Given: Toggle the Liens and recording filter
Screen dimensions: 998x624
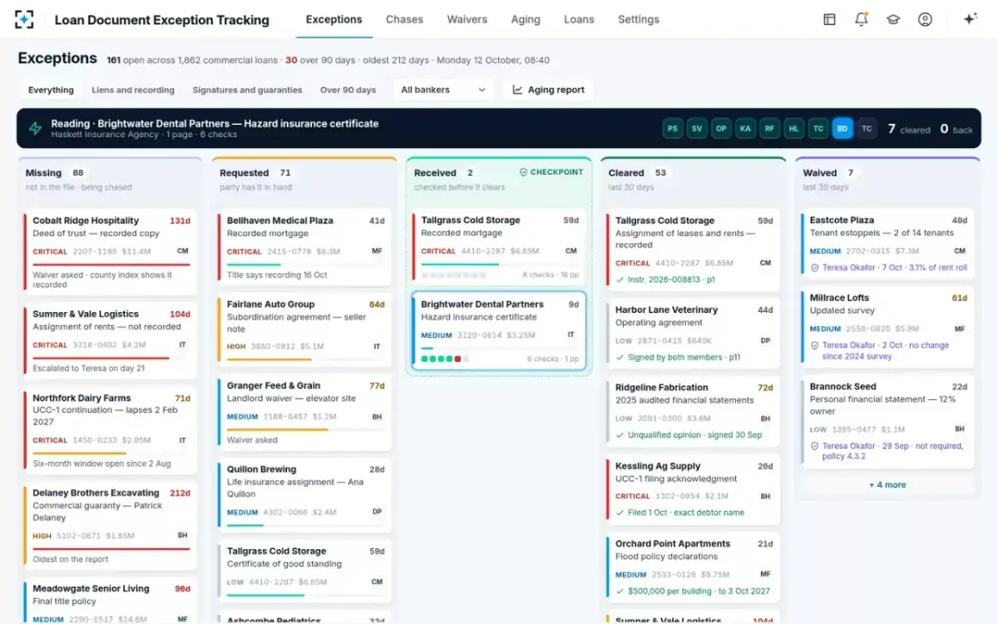Looking at the screenshot, I should (133, 90).
